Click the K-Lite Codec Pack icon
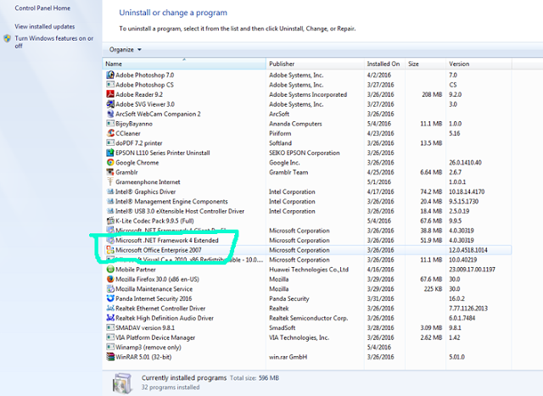 tap(110, 220)
